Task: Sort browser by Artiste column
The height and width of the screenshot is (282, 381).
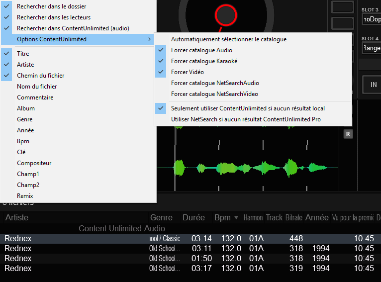Action: pyautogui.click(x=75, y=217)
